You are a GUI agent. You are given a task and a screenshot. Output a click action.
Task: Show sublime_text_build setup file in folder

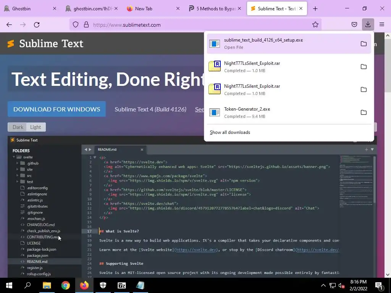click(x=364, y=44)
